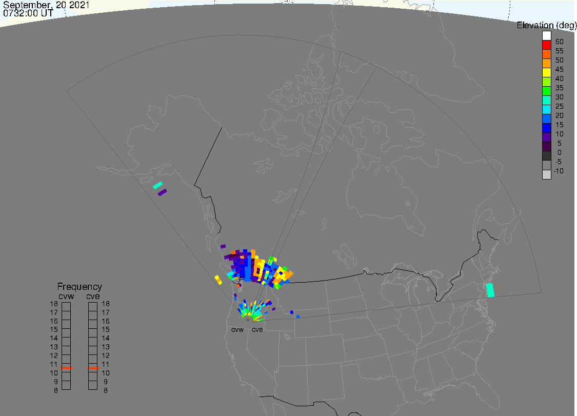Screen dimensions: 577x416
Task: Select the yellow swatch in the elevation legend
Action: [x=546, y=72]
